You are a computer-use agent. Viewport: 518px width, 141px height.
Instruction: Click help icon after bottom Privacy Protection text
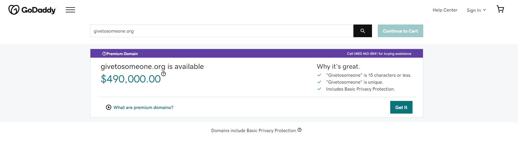pos(300,130)
